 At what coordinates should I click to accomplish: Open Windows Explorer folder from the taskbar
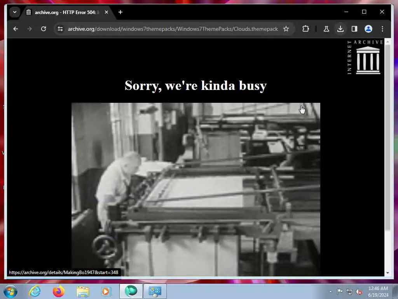pos(83,291)
